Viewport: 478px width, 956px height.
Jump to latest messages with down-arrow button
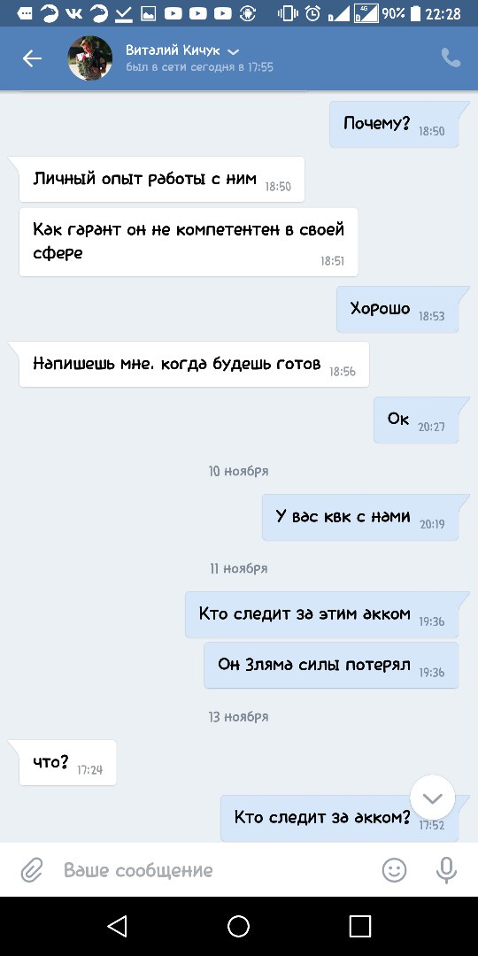pos(432,798)
